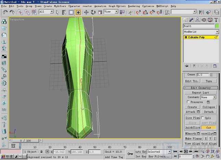Viewport: 221px width, 160px height.
Task: Toggle the Angle Snap icon
Action: click(x=145, y=12)
